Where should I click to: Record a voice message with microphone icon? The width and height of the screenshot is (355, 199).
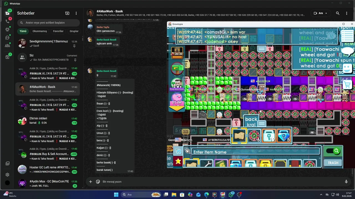[346, 182]
